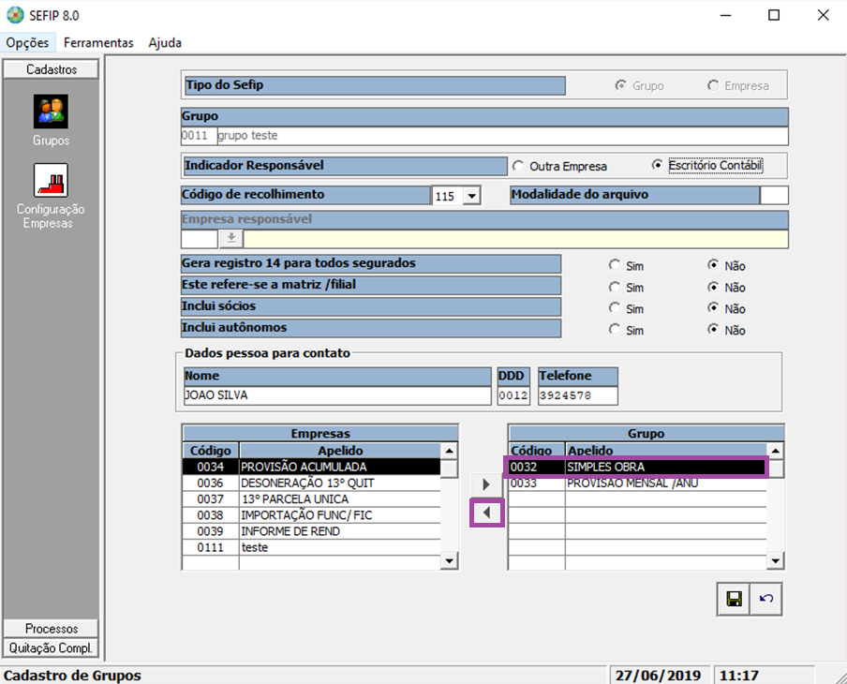The image size is (847, 684).
Task: Open the Ajuda menu
Action: point(165,43)
